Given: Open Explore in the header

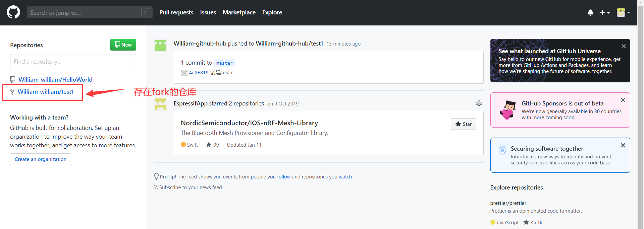Looking at the screenshot, I should pyautogui.click(x=272, y=12).
